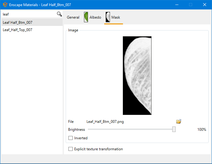Click the maximize window button
This screenshot has height=164, width=212.
[191, 5]
